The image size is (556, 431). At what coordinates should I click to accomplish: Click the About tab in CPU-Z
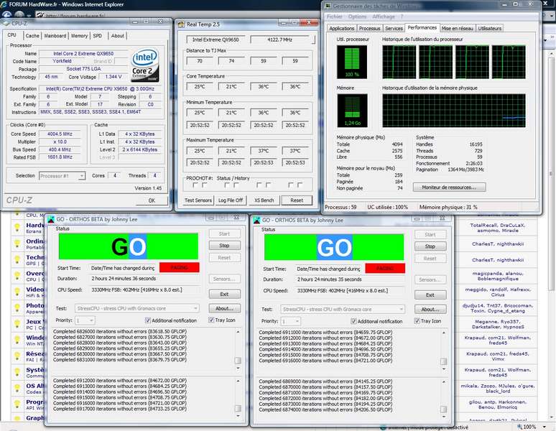pyautogui.click(x=117, y=36)
